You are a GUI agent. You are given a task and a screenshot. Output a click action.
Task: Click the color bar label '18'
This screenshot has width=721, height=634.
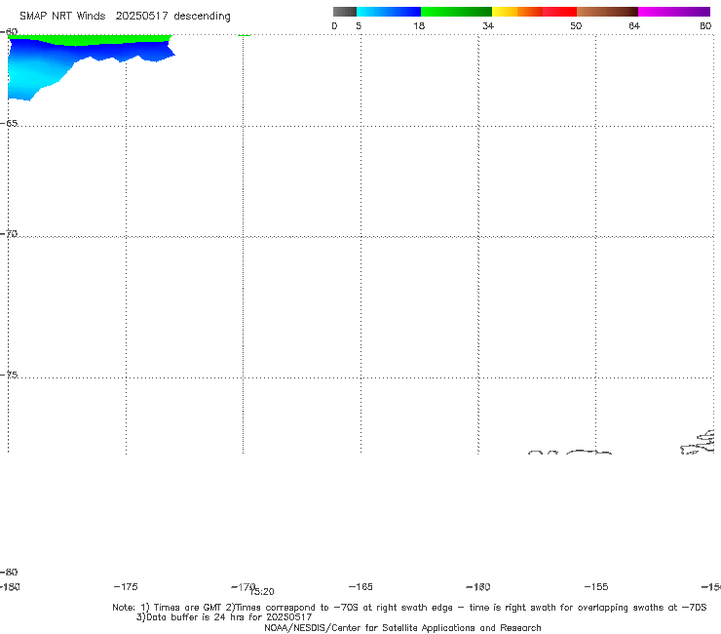419,26
